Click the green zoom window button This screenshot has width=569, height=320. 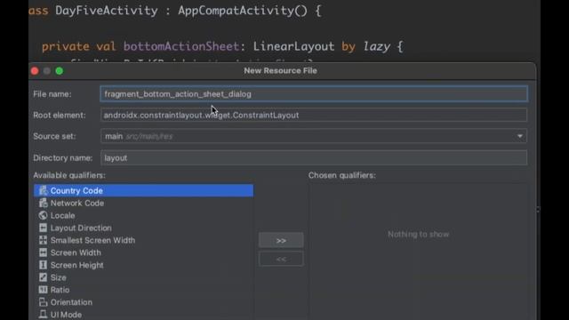tap(60, 71)
